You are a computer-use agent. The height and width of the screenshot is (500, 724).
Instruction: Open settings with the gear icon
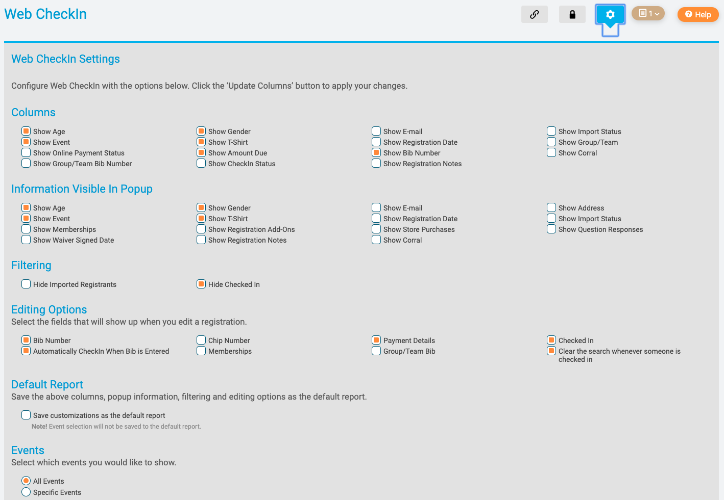610,14
